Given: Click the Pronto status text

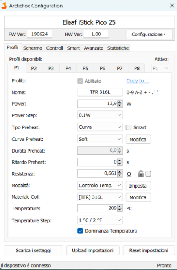Looking at the screenshot, I should point(164,266).
